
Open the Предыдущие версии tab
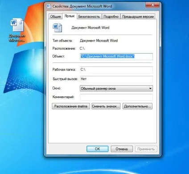[x=138, y=17]
